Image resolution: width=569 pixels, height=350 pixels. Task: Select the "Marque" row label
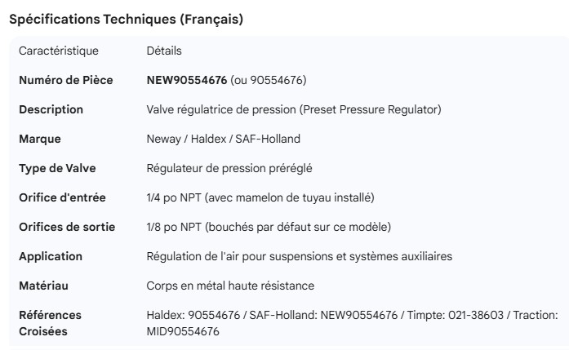(40, 139)
